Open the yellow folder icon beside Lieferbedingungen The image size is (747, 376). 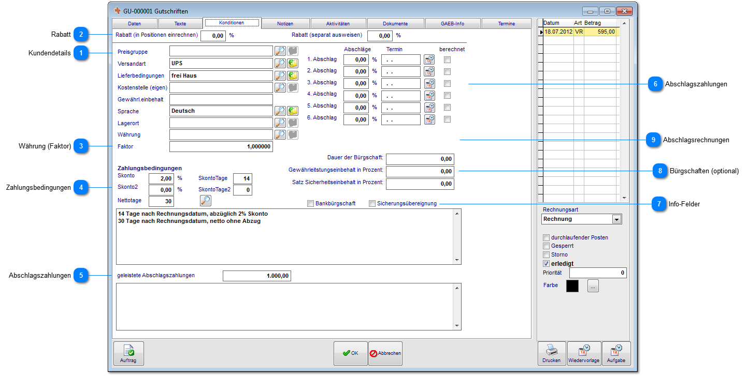(293, 76)
